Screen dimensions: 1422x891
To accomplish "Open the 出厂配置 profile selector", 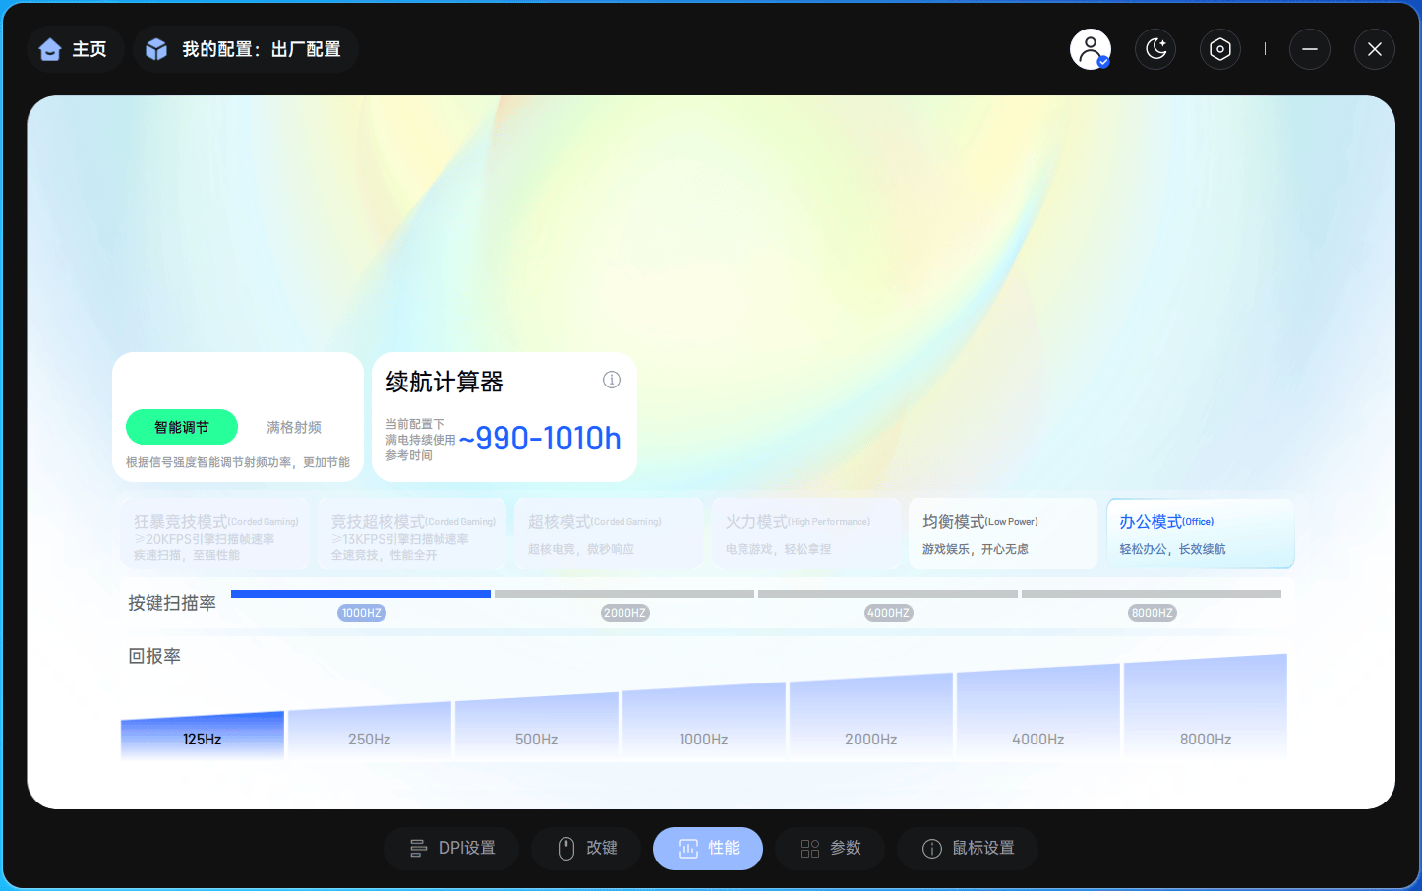I will point(244,48).
